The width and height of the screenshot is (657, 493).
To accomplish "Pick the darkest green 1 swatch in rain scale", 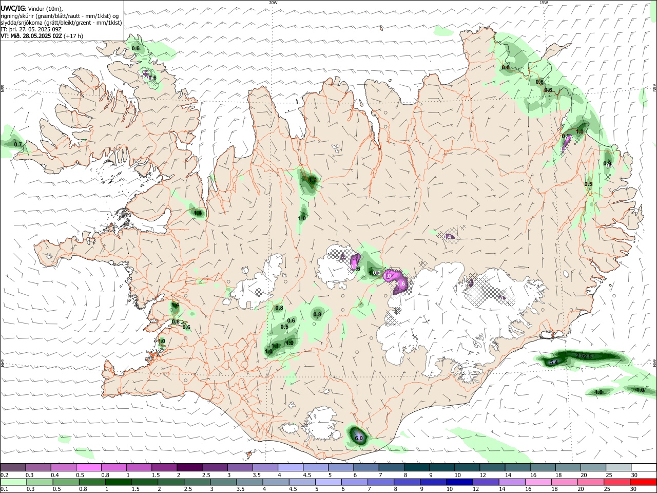I will (x=118, y=482).
